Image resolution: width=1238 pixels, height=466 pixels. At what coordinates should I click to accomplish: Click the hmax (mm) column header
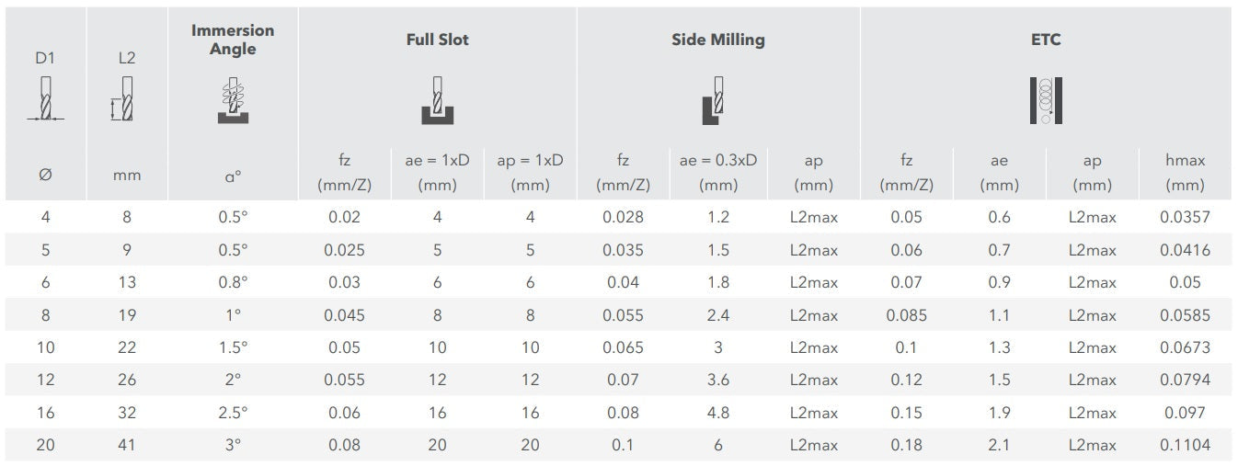tap(1185, 172)
